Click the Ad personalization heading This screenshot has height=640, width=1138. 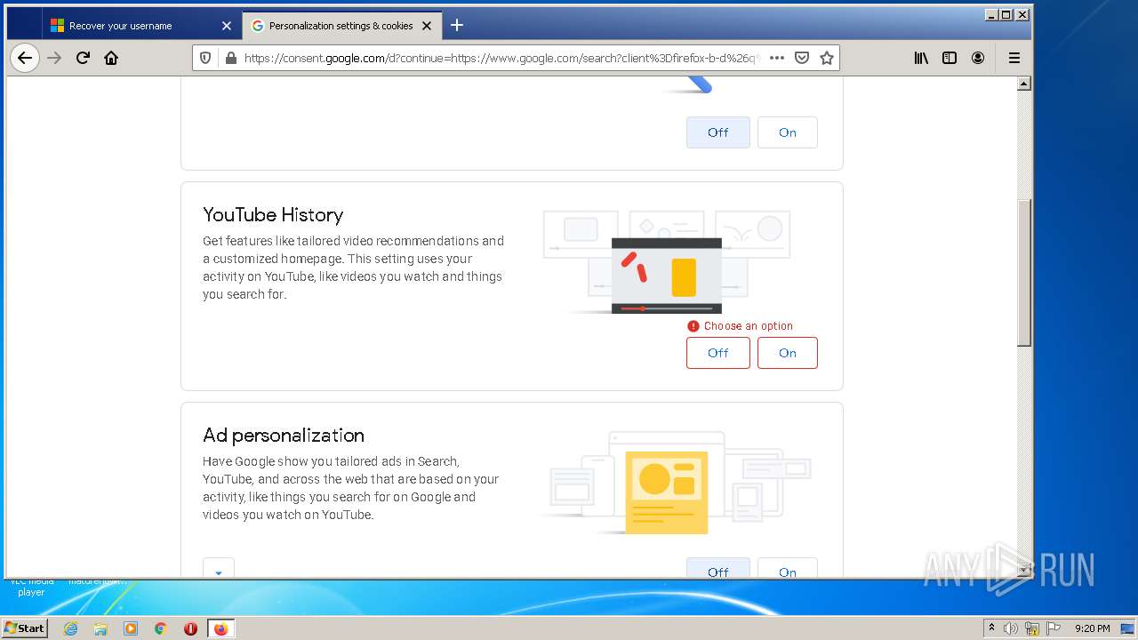click(284, 436)
